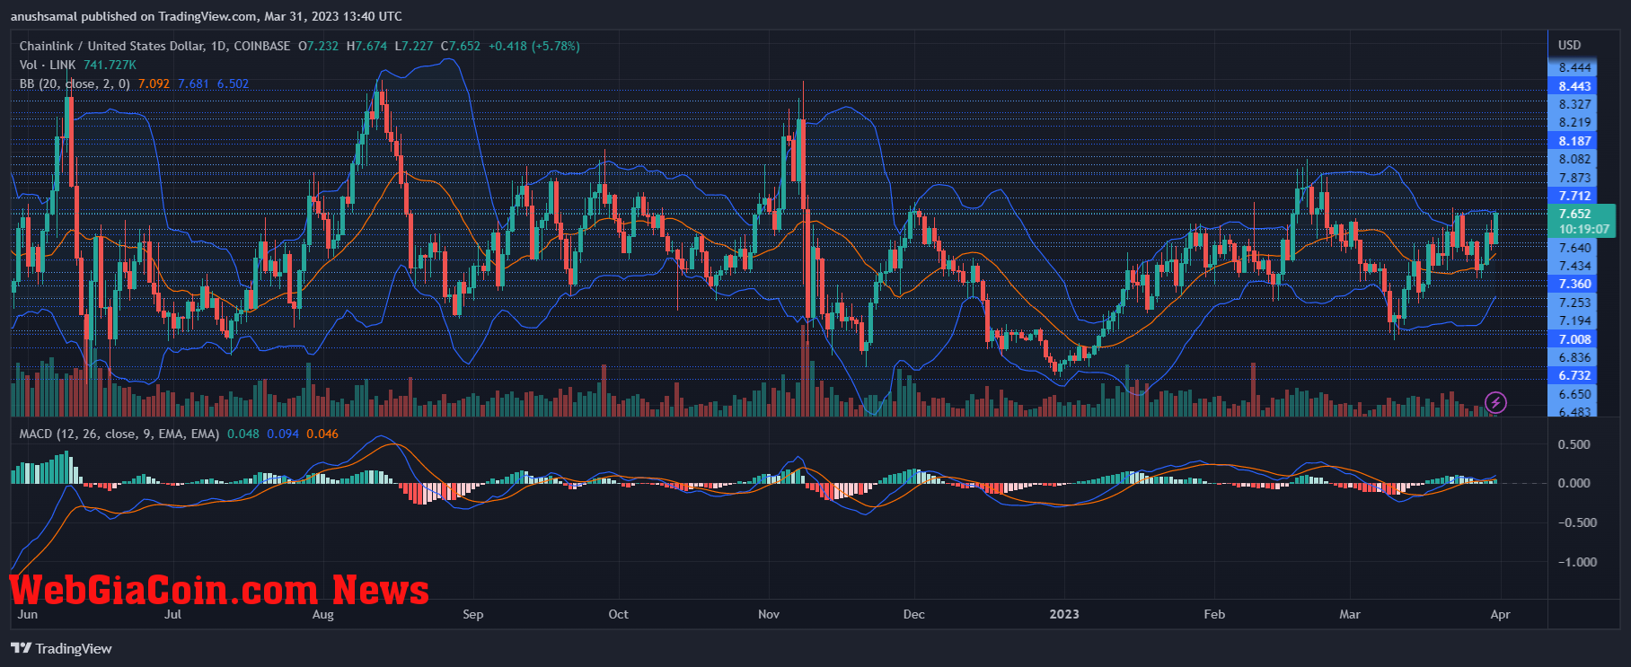Click the highlighted 7.008 price level label
Screen dimensions: 1631x667
(x=1574, y=339)
